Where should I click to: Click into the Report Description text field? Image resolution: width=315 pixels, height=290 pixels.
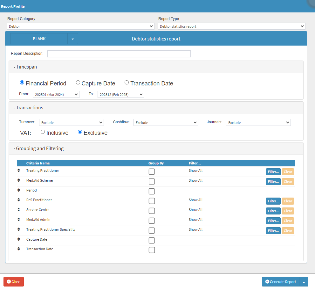119,54
